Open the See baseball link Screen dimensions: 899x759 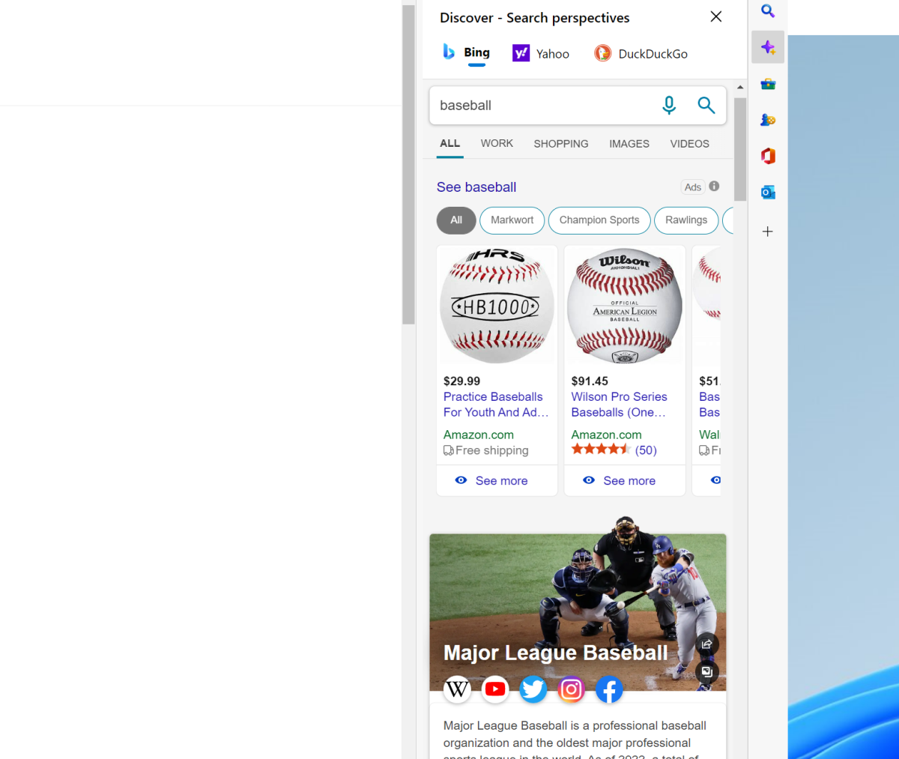pos(476,187)
